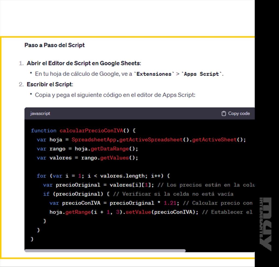Click the Paso a Paso del Script heading
Screen dimensions: 279x267
(x=54, y=45)
